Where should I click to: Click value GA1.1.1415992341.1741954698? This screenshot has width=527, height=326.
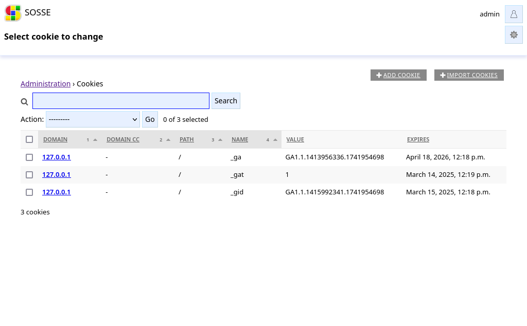tap(335, 192)
